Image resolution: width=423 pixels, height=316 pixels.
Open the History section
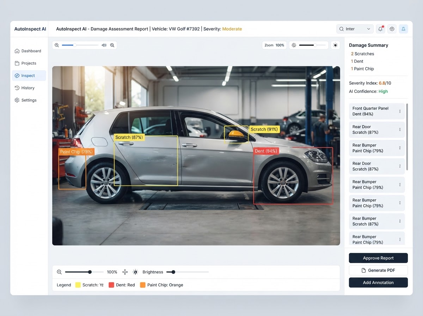pos(29,88)
